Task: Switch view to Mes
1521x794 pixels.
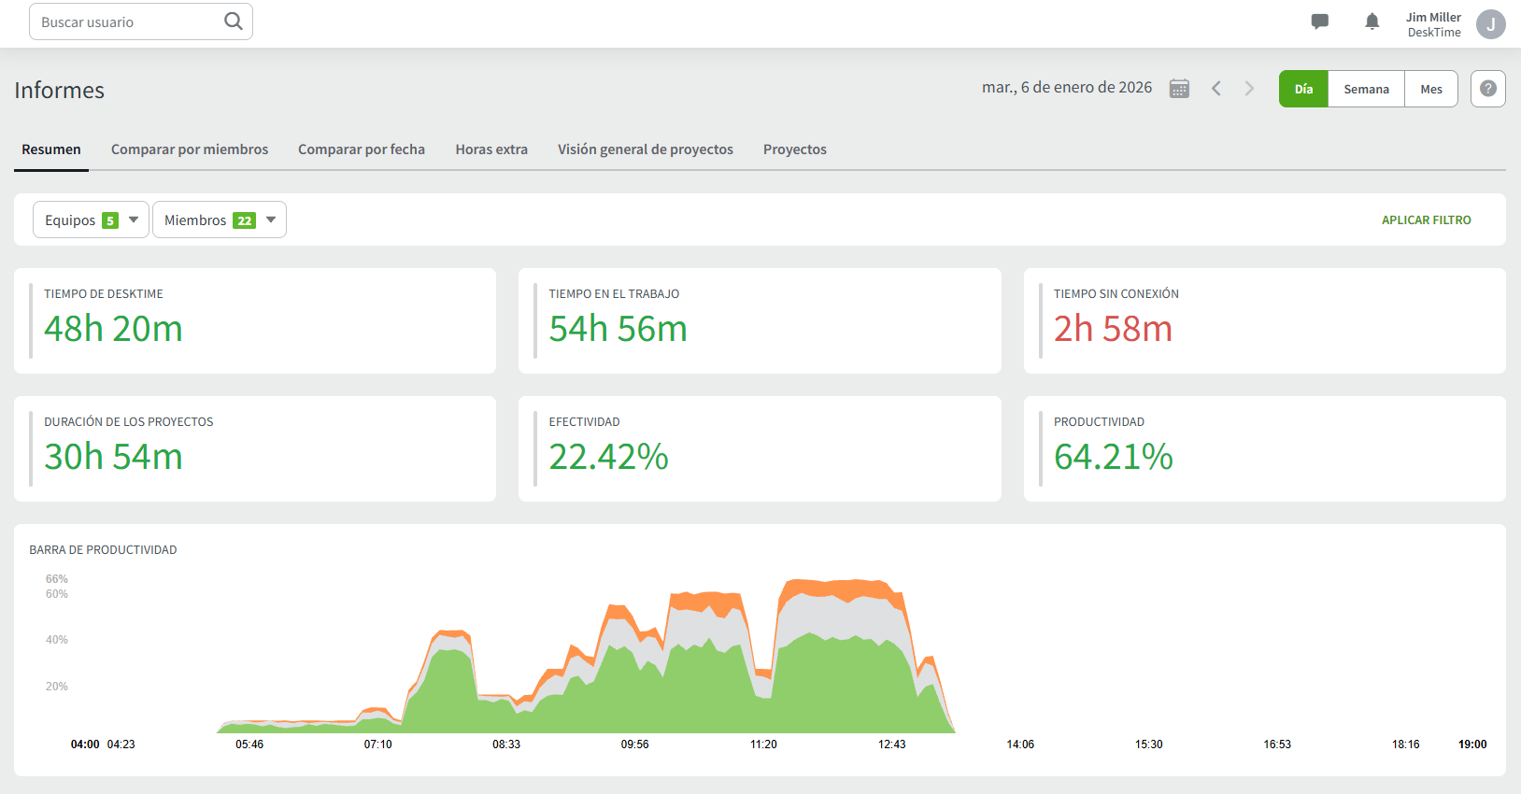Action: point(1430,89)
